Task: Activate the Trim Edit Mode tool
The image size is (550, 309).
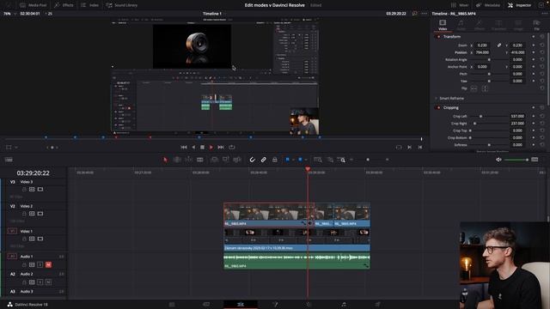Action: (177, 160)
